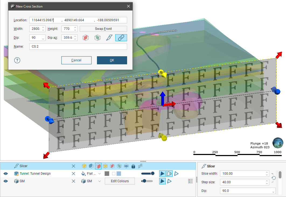Click the grey colour swatch for Tunnel Design
The height and width of the screenshot is (197, 286).
(107, 174)
